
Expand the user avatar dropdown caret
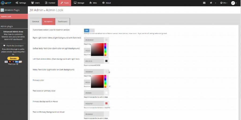pyautogui.click(x=236, y=3)
